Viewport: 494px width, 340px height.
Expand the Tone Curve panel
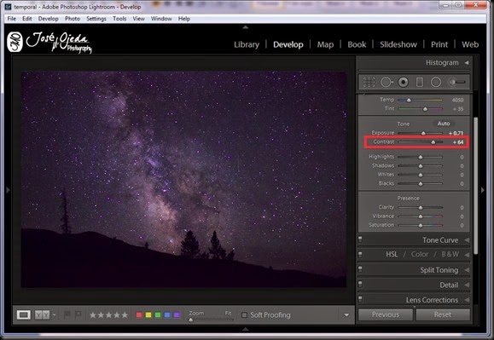pos(467,240)
